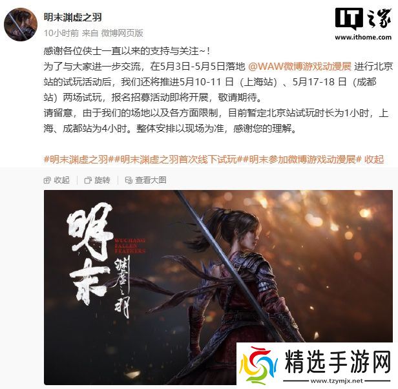Open the www.ithome.com address text
Viewport: 398px width, 389px height.
tap(363, 37)
